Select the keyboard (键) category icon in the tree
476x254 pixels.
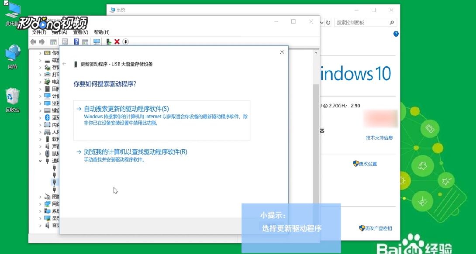point(47,110)
